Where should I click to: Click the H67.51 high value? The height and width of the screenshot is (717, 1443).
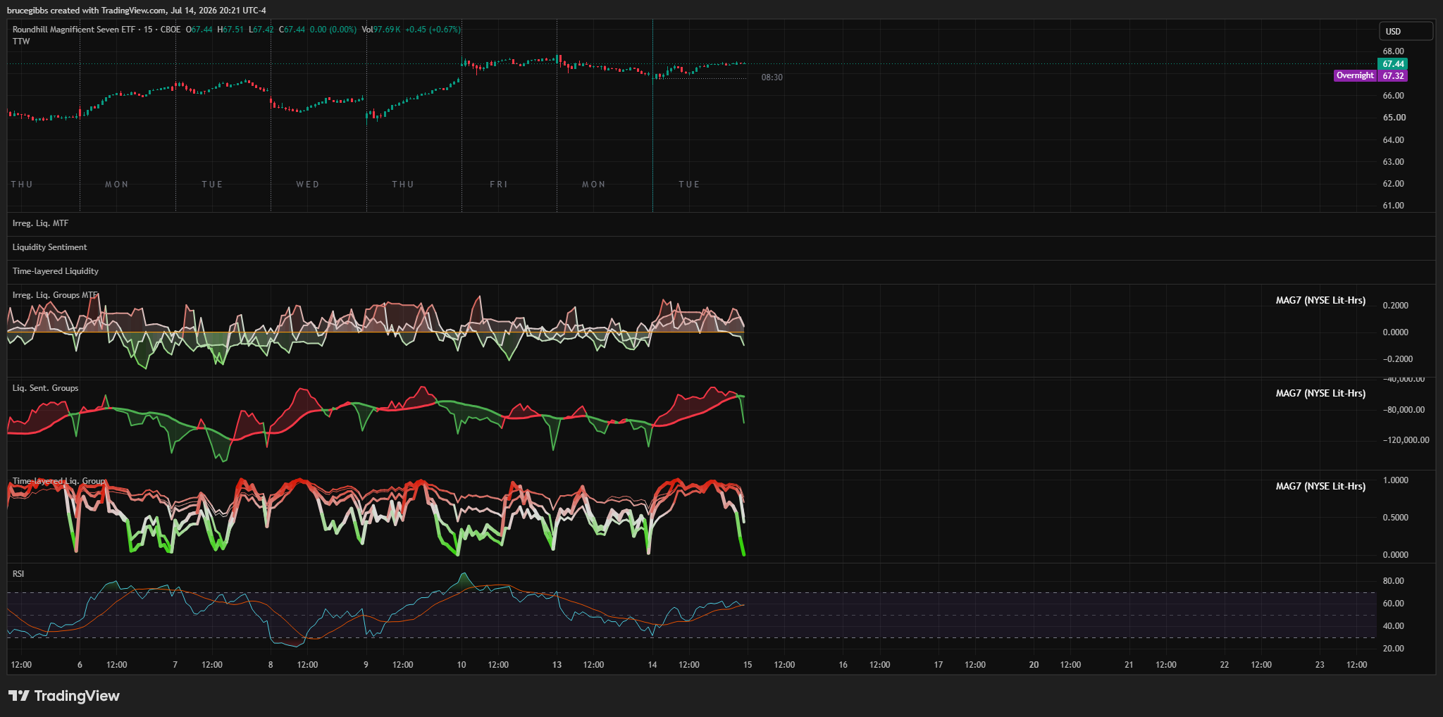pyautogui.click(x=230, y=30)
